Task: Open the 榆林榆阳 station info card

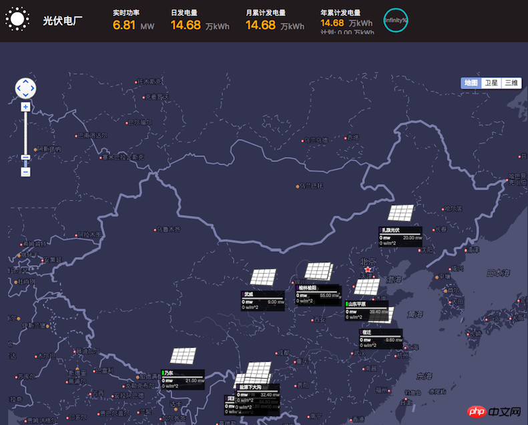Action: pyautogui.click(x=318, y=295)
